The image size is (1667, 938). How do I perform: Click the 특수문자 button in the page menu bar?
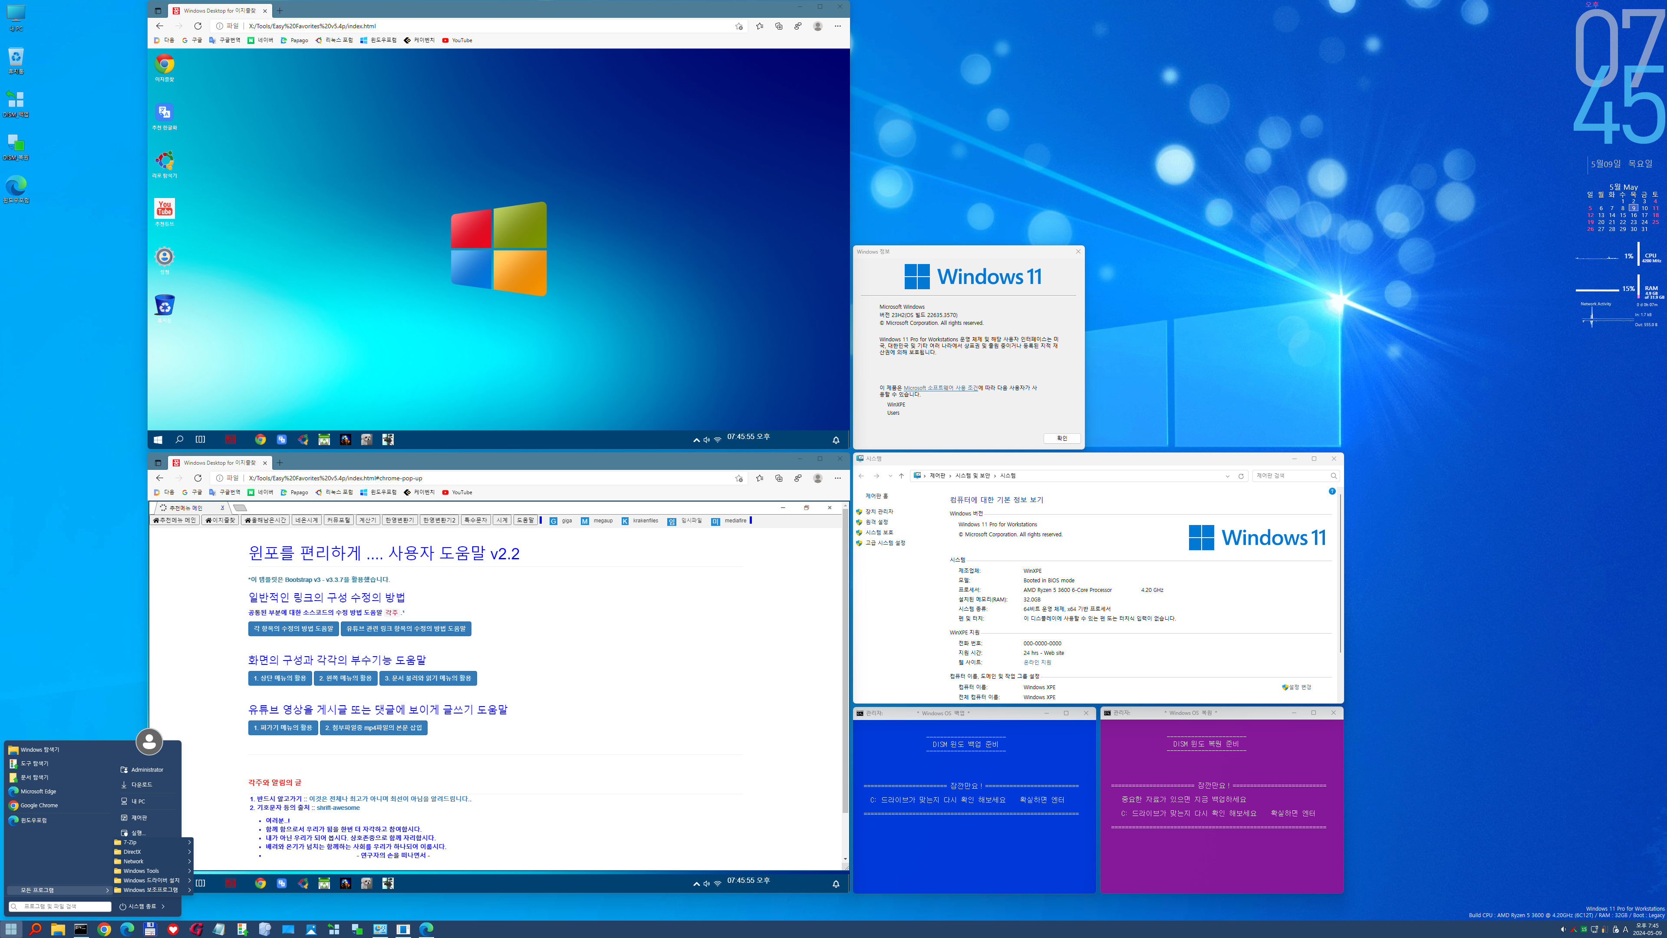click(x=476, y=521)
